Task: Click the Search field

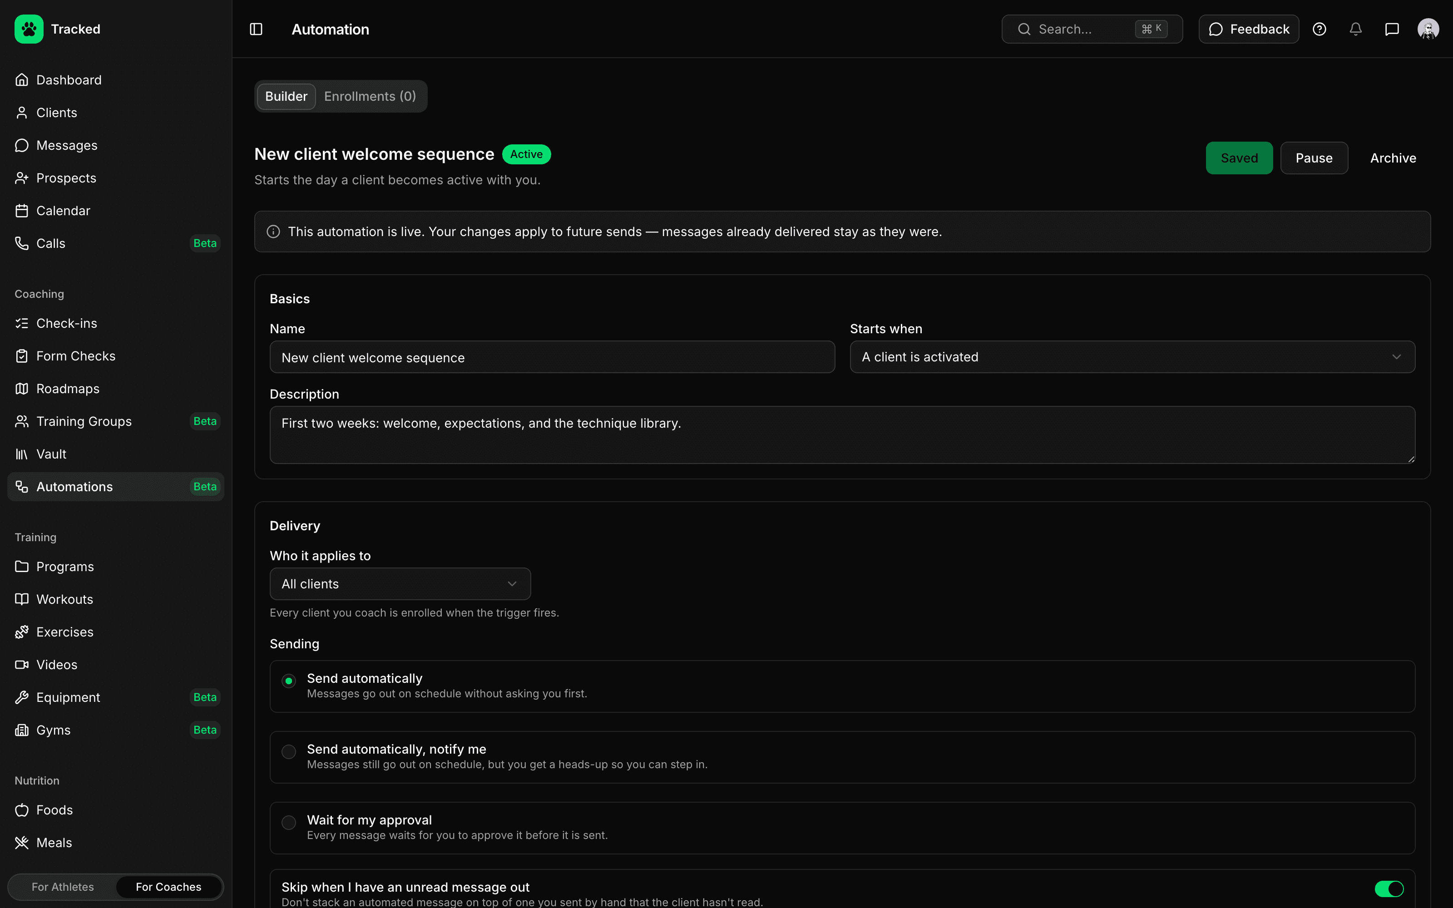Action: (x=1092, y=30)
